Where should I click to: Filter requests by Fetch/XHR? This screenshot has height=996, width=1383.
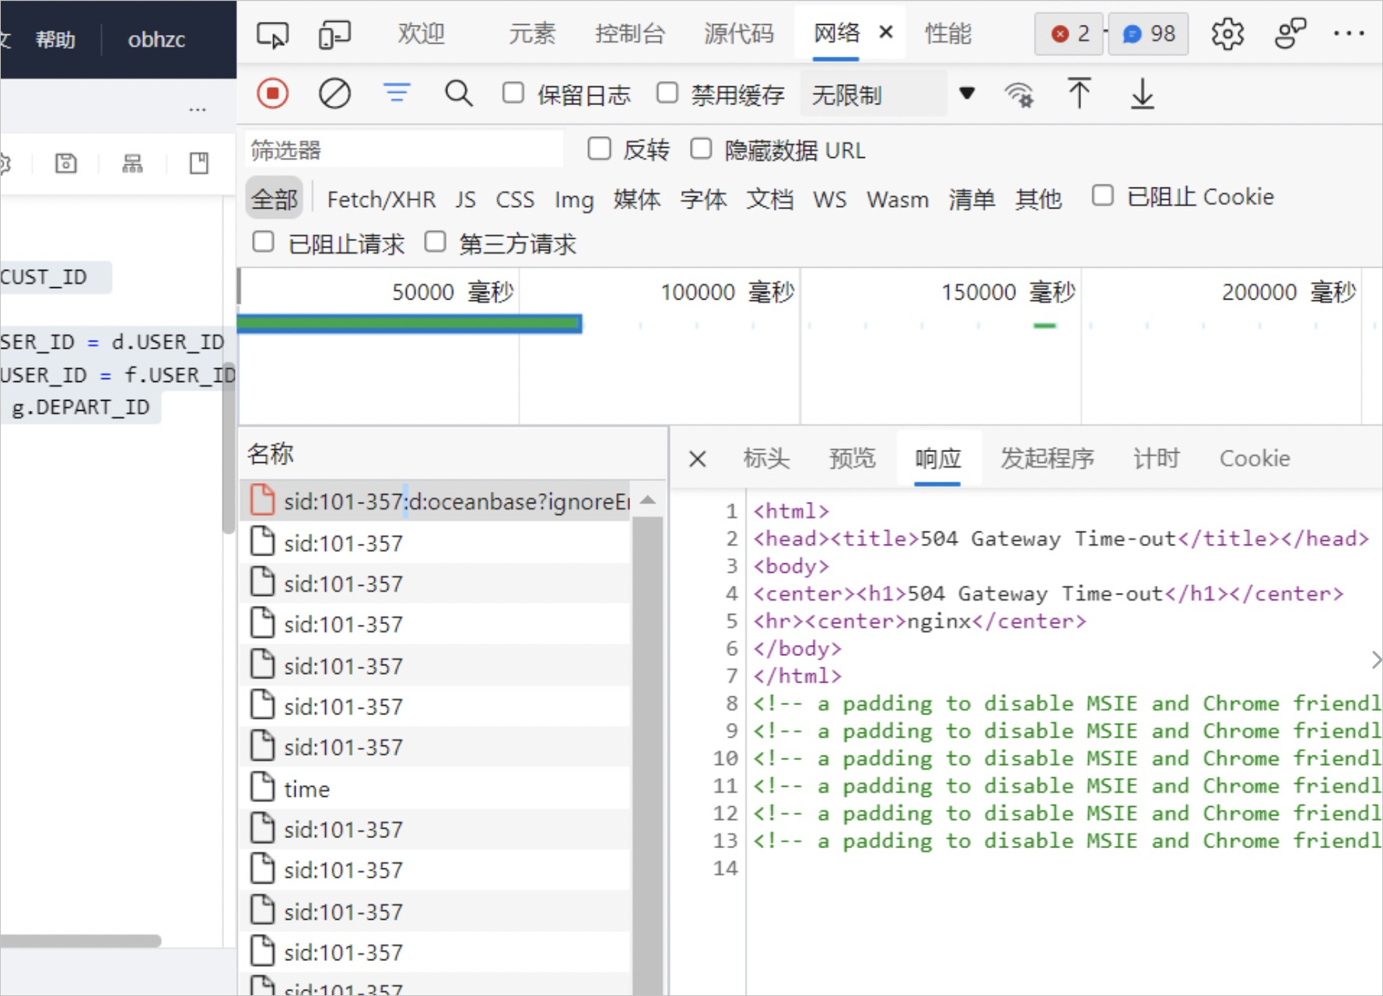pos(380,199)
